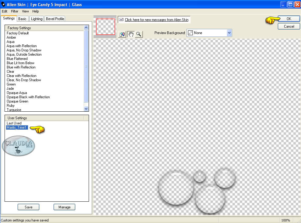Screen dimensions: 301x223
Task: Click the Factory Settings scroll down arrow
Action: (86, 109)
